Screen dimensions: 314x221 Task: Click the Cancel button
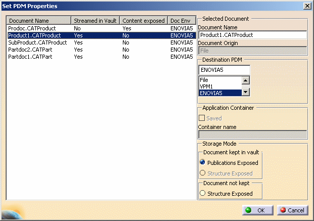click(293, 210)
